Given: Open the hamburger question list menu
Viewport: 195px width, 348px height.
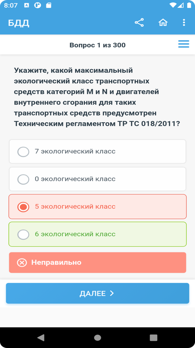Looking at the screenshot, I should click(x=184, y=44).
